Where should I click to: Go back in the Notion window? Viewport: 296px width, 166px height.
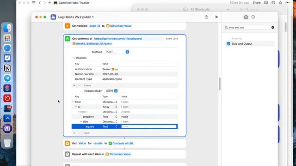[40, 3]
